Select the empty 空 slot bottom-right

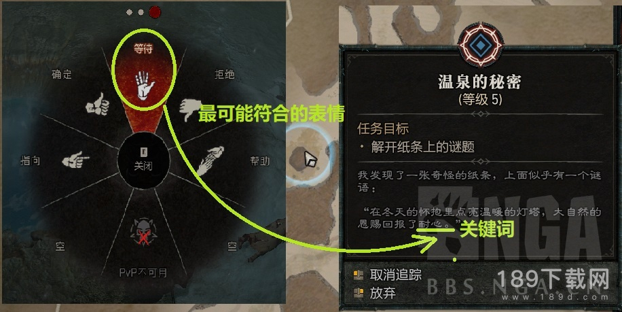(232, 247)
